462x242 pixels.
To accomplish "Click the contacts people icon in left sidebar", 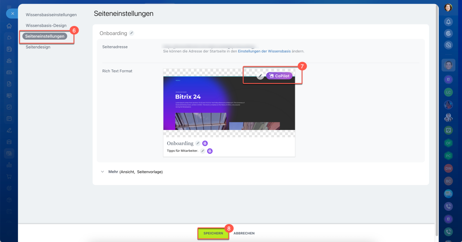I will (x=9, y=60).
